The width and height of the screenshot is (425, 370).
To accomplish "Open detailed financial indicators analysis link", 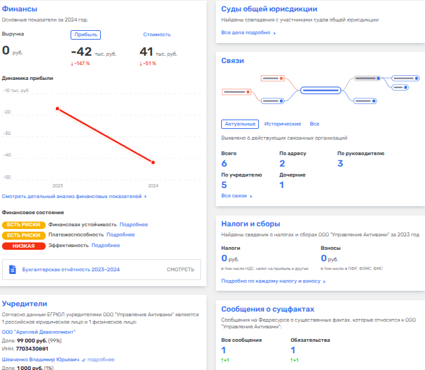I will click(74, 197).
